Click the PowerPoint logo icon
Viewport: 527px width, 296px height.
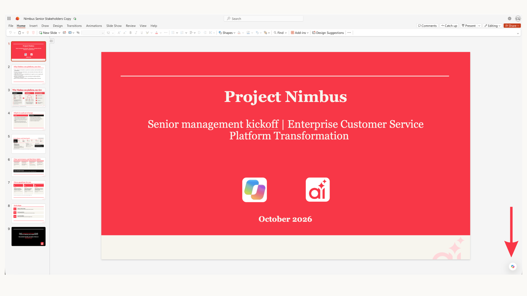tap(18, 19)
